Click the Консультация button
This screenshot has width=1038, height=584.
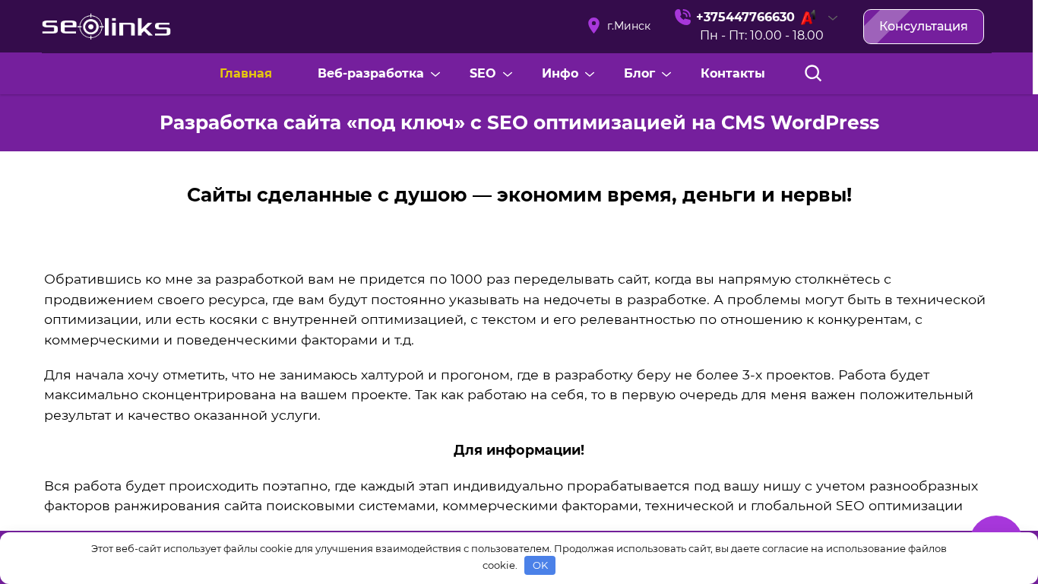tap(923, 27)
